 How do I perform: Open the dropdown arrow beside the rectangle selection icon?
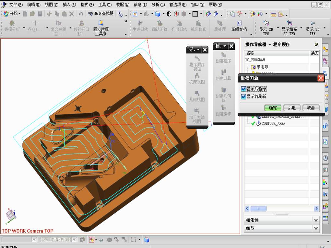(139, 240)
